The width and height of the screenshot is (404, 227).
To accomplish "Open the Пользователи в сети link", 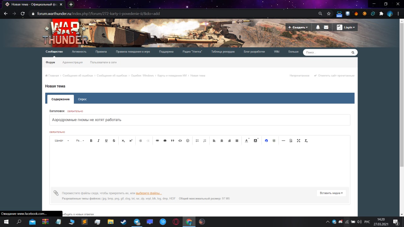I will [104, 62].
